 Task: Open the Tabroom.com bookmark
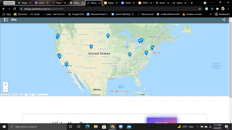click(146, 14)
